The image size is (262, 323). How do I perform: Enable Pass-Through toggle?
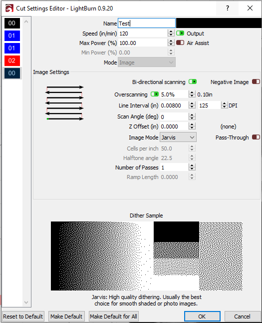pos(256,137)
